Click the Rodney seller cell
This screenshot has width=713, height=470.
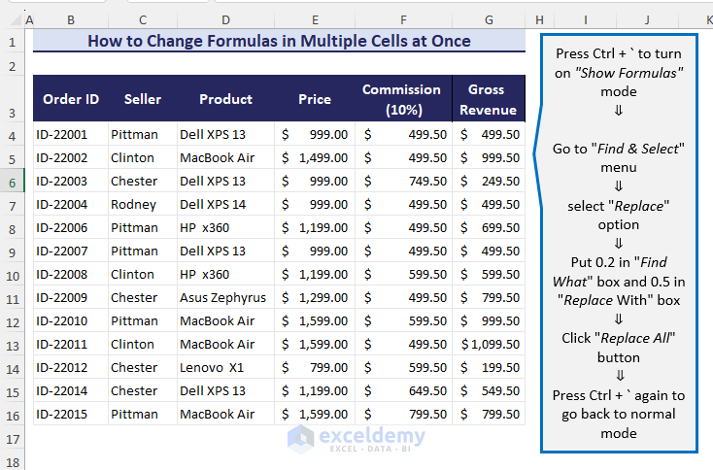click(x=142, y=205)
